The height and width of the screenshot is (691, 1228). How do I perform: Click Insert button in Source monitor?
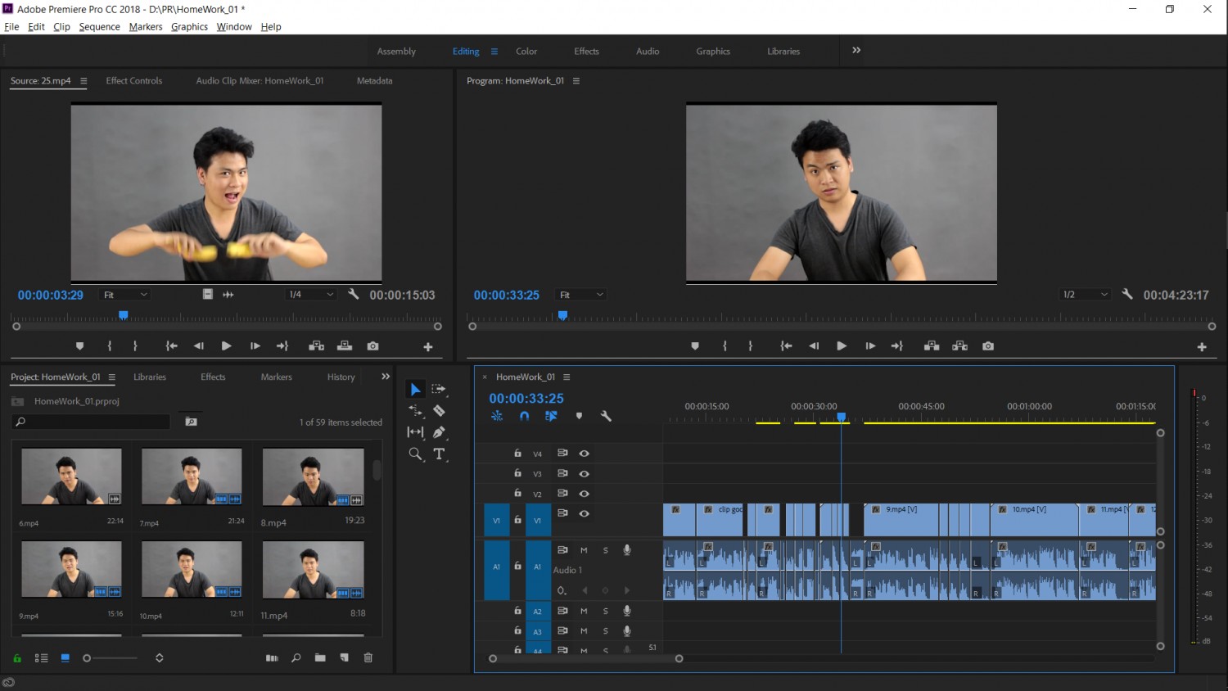point(316,346)
